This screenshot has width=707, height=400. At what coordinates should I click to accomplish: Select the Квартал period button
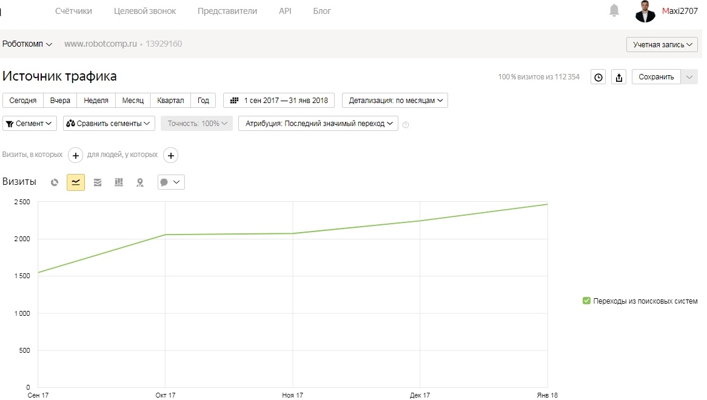170,101
